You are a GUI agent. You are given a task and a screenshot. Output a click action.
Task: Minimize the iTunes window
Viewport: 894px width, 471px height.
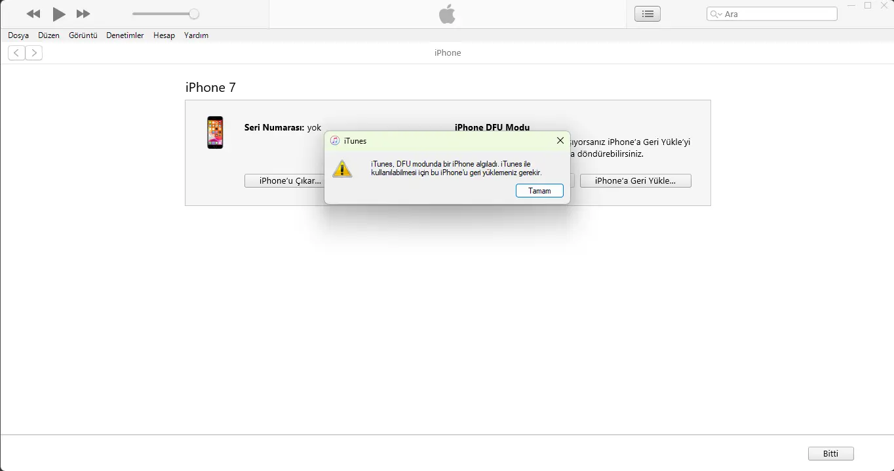coord(851,6)
